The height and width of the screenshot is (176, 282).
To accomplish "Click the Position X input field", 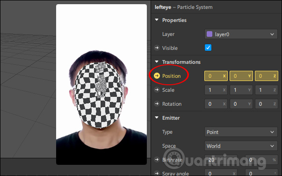I will tap(216, 76).
